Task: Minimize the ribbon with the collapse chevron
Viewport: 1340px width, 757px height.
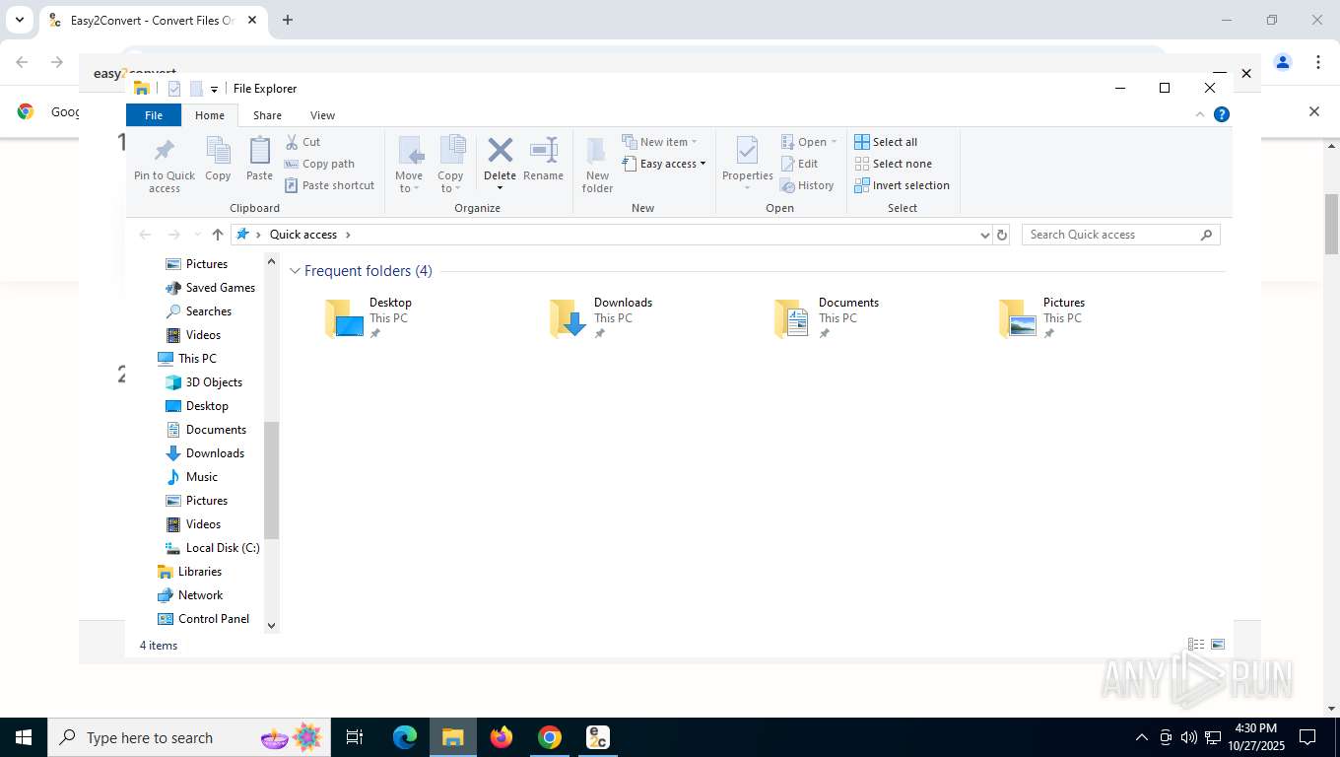Action: point(1200,114)
